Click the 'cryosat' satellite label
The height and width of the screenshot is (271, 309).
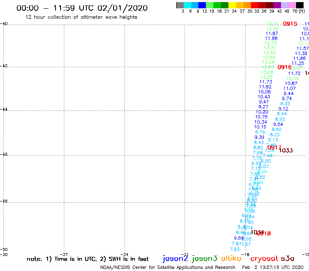tap(264, 259)
